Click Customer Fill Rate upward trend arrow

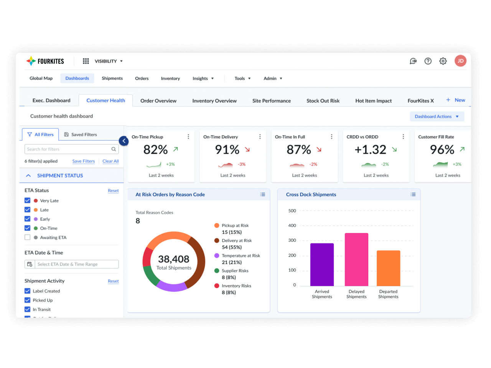coord(462,149)
